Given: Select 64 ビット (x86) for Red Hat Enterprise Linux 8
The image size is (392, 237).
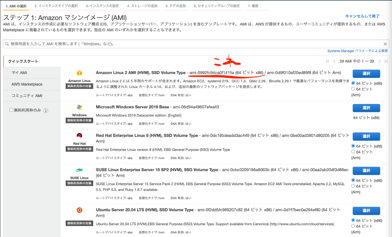Looking at the screenshot, I should (353, 146).
